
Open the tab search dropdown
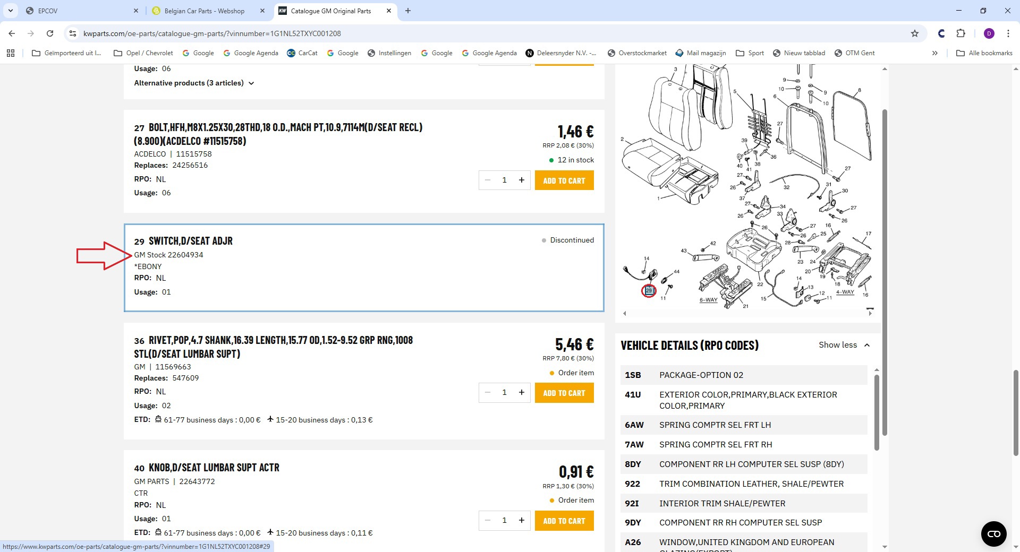11,11
